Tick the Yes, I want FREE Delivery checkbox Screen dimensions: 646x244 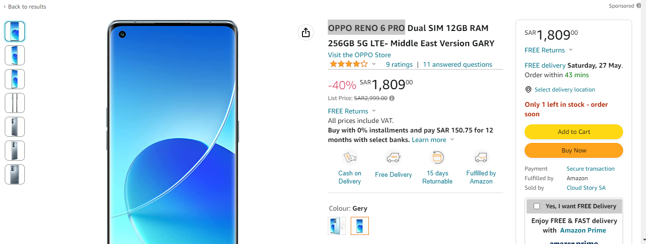pos(537,206)
